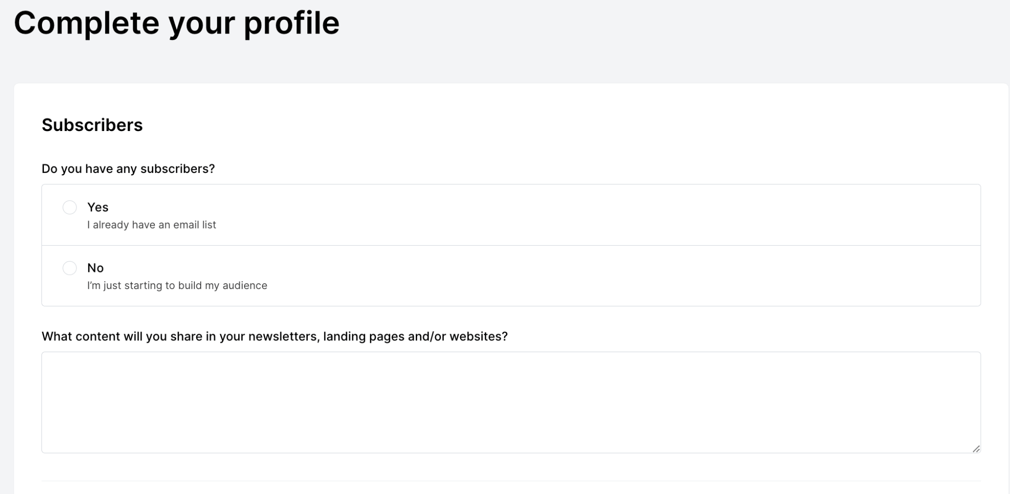Click the word "audience" under No
The width and height of the screenshot is (1010, 494).
245,286
